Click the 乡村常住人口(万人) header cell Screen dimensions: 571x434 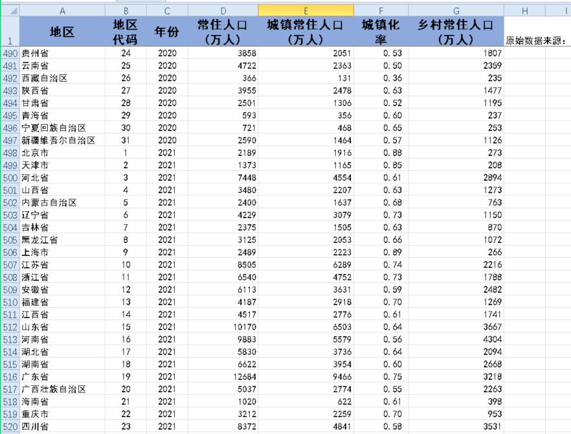pos(456,31)
